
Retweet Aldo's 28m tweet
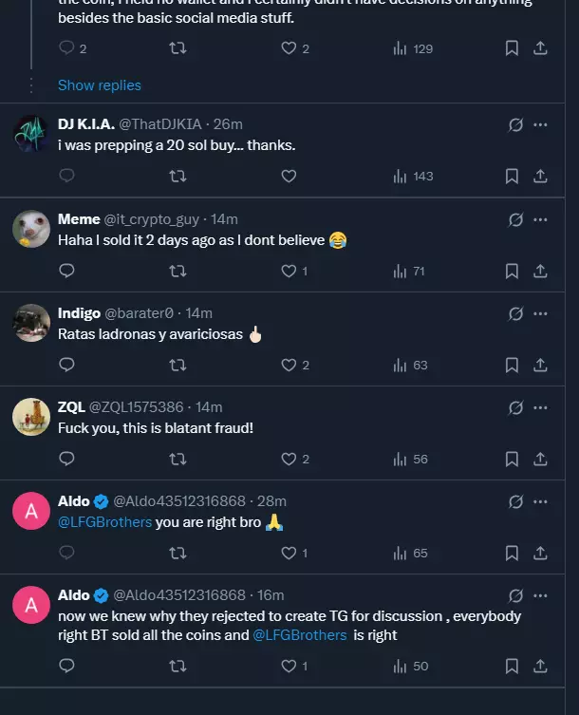coord(177,553)
